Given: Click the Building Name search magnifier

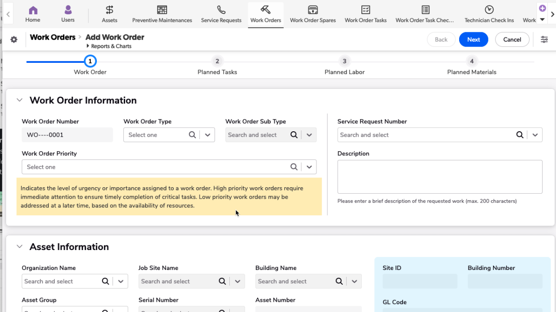Looking at the screenshot, I should [x=339, y=281].
